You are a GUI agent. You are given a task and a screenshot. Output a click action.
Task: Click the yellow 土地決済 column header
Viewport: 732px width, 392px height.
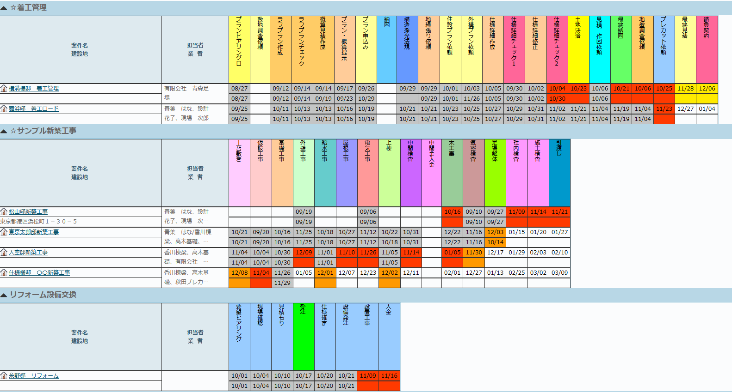point(578,49)
